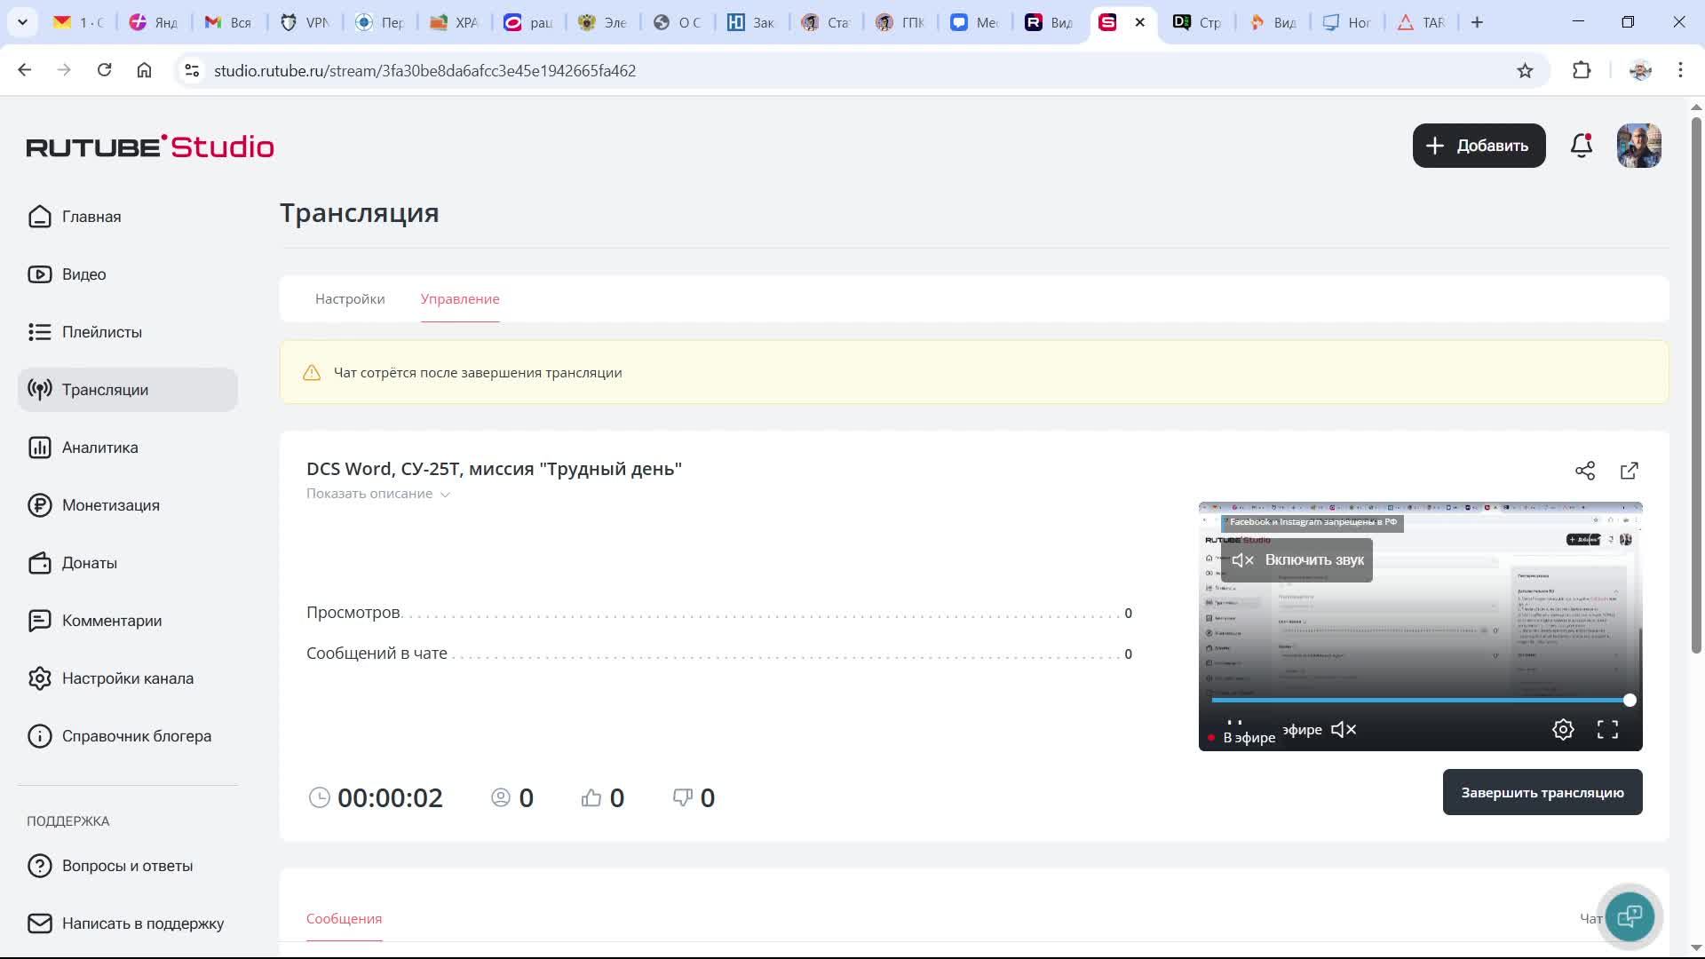This screenshot has height=959, width=1705.
Task: Reload the browser page
Action: [104, 70]
